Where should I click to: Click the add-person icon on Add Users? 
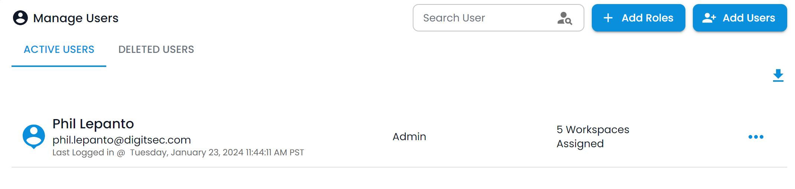tap(709, 18)
